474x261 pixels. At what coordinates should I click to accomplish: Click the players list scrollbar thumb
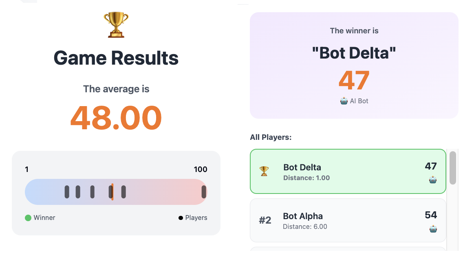coord(452,167)
